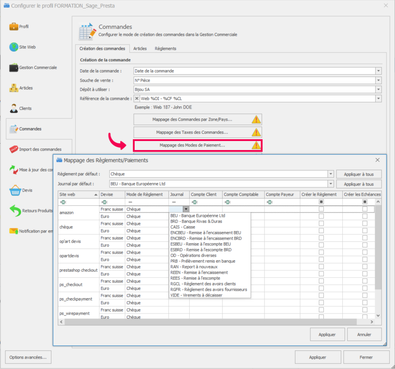Toggle Créer le Règlement header filter checkbox

[321, 202]
